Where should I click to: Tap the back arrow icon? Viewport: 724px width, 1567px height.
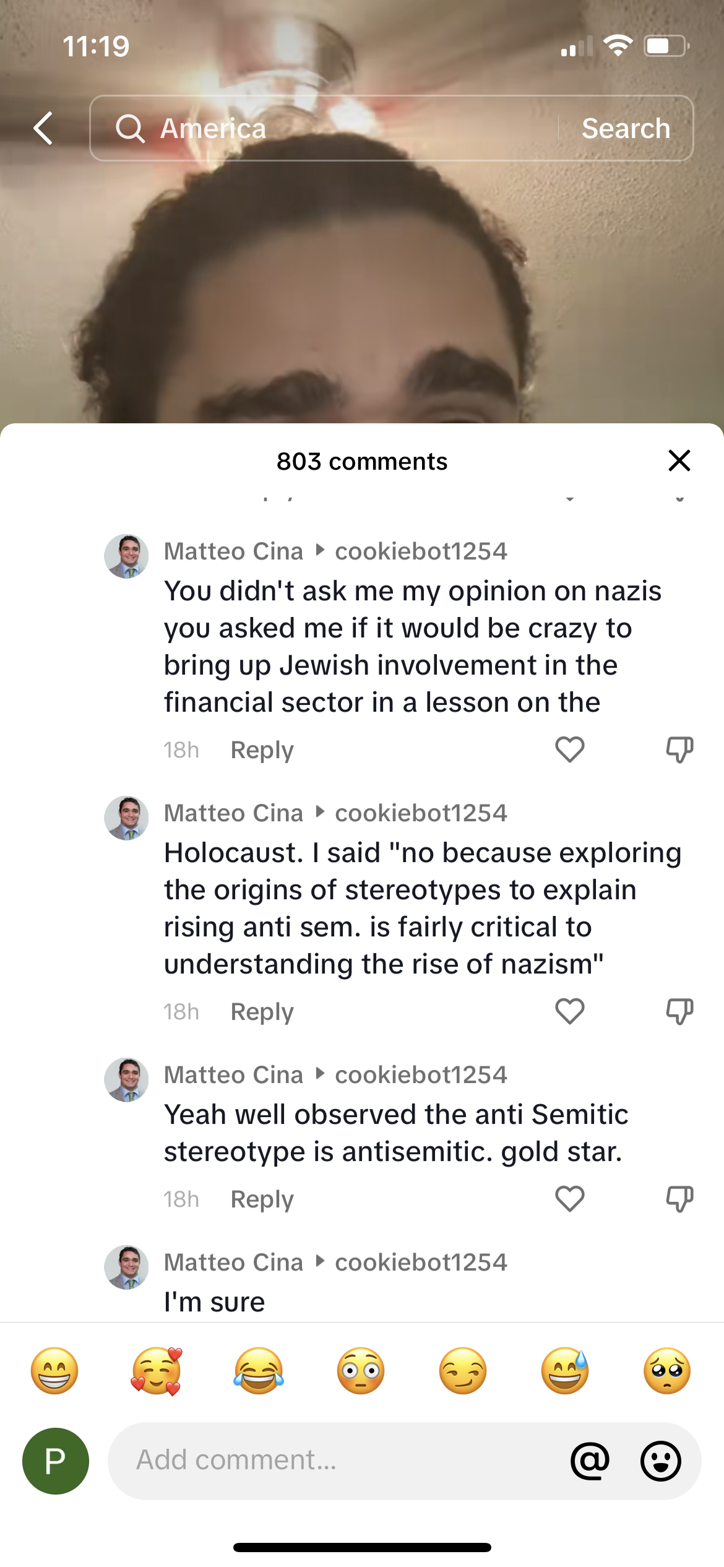point(43,128)
